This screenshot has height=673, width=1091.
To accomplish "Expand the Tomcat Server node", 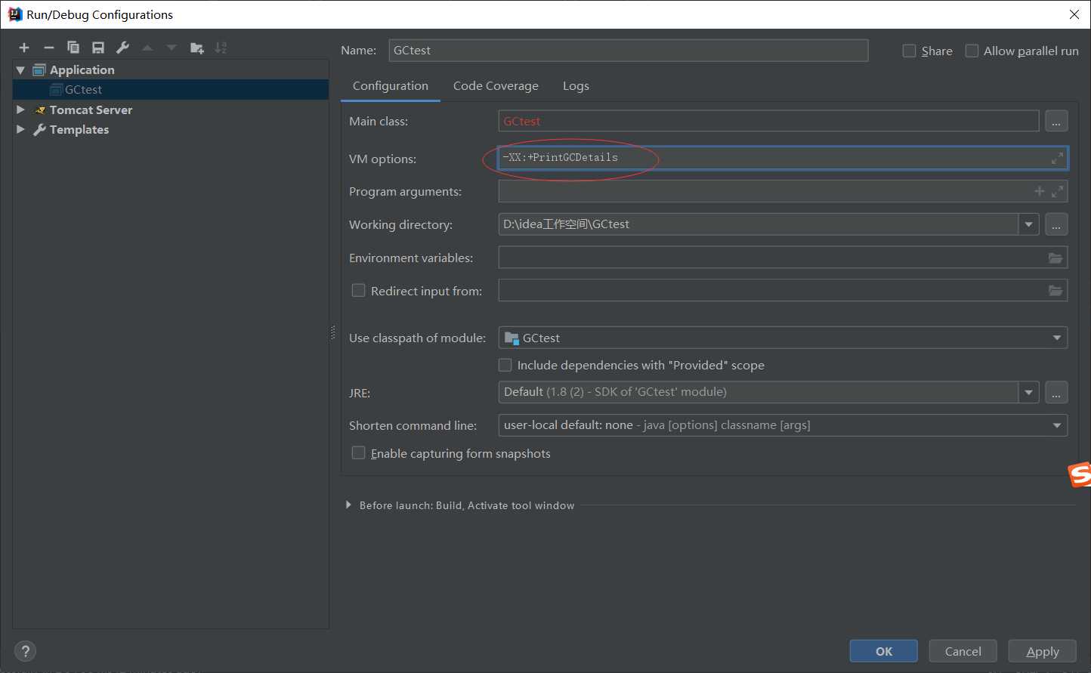I will click(20, 110).
